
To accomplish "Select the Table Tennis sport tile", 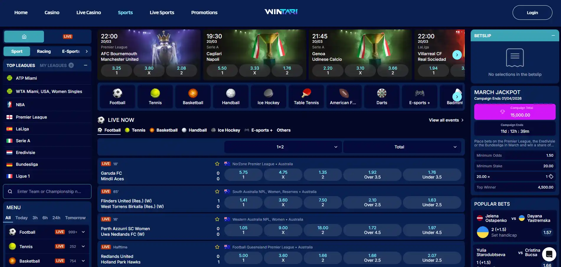I will coord(306,97).
